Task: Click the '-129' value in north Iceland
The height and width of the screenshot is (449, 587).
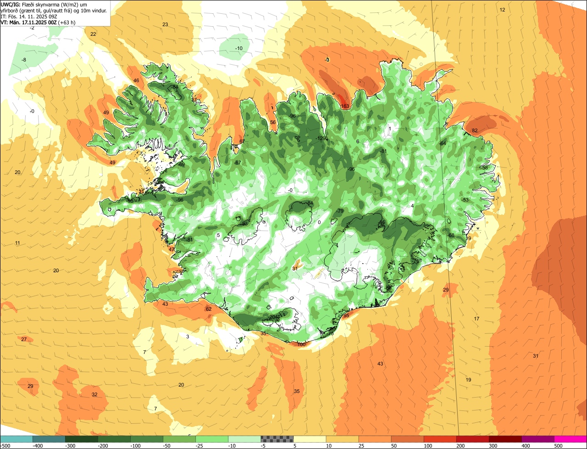Action: (321, 139)
